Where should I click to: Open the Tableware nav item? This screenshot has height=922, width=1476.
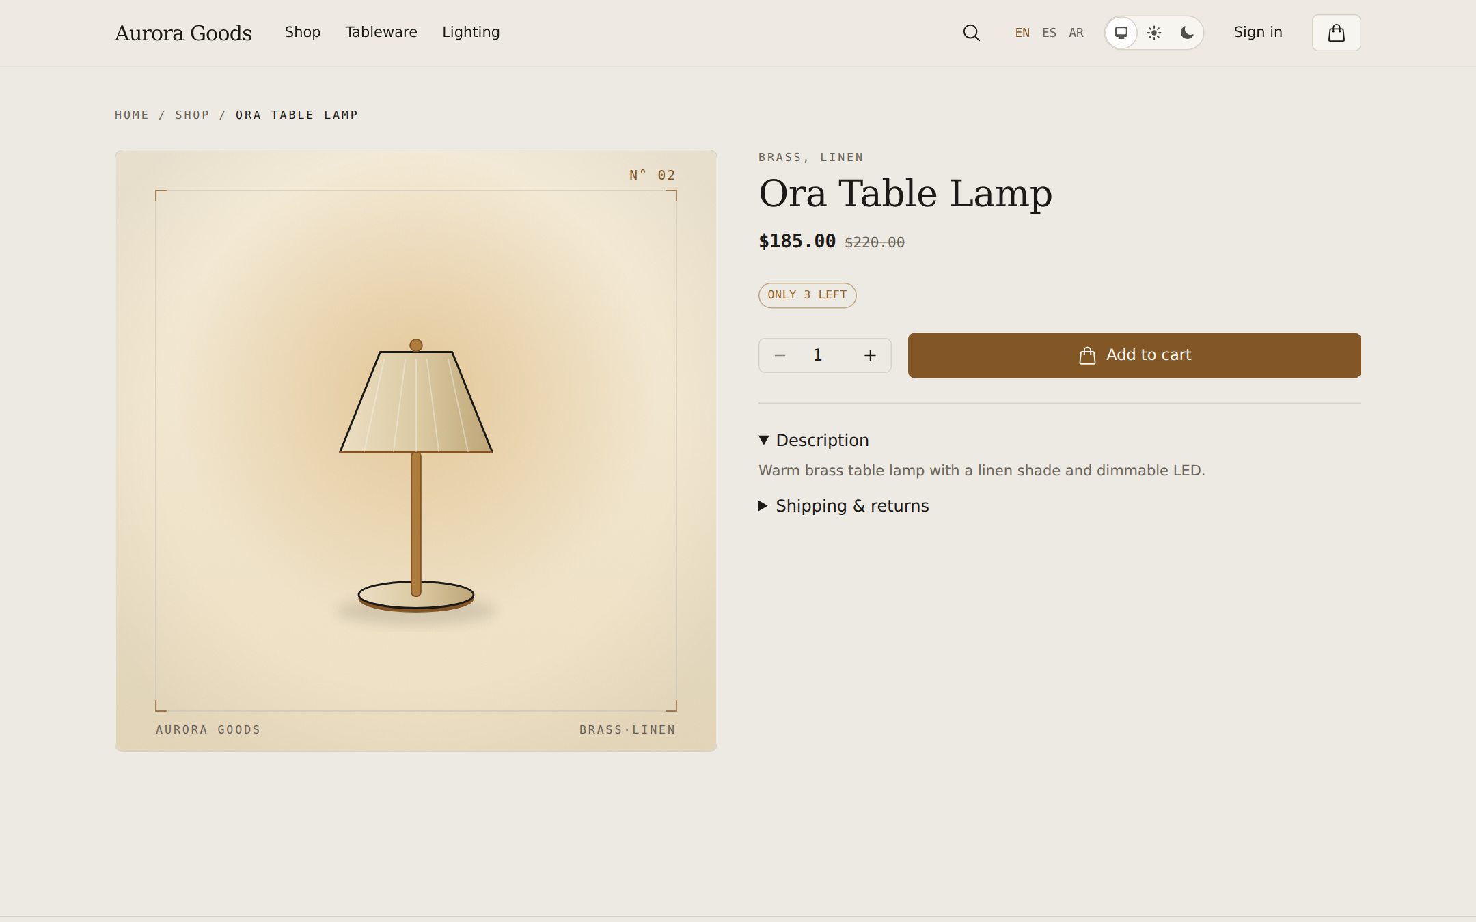(x=381, y=32)
